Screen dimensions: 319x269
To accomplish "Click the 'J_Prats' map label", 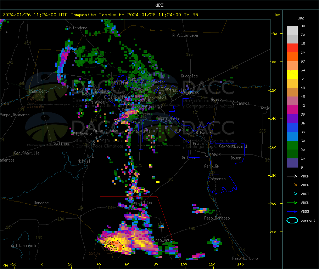I will tap(196, 144).
